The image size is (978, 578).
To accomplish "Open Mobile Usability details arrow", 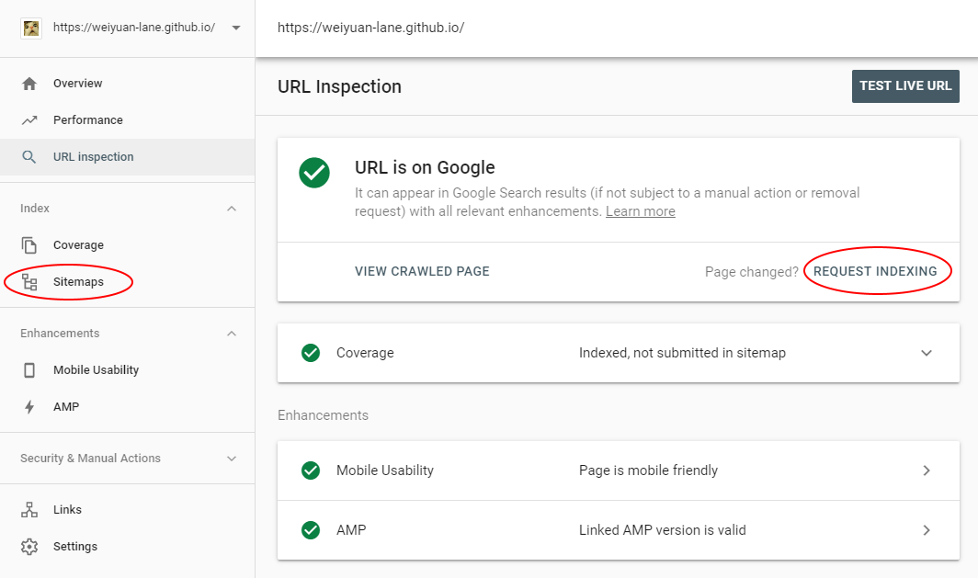I will point(927,470).
